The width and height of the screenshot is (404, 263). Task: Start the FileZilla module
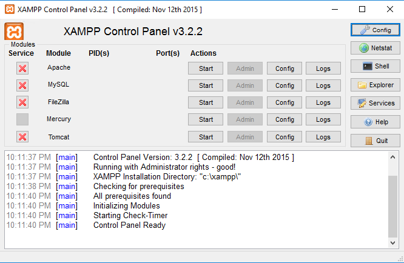(206, 102)
